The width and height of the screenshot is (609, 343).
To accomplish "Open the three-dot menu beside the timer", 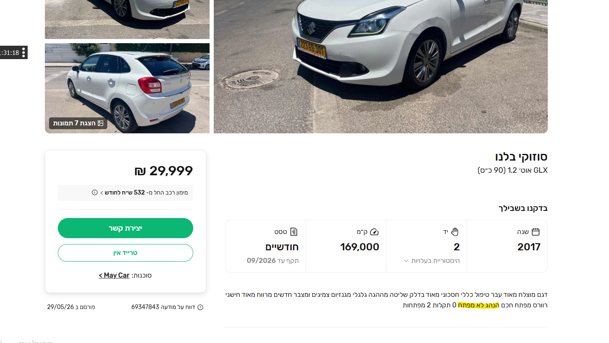I will point(24,52).
